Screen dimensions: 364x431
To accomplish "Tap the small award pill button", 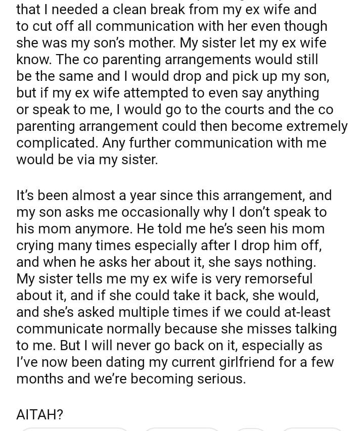I will [x=251, y=429].
